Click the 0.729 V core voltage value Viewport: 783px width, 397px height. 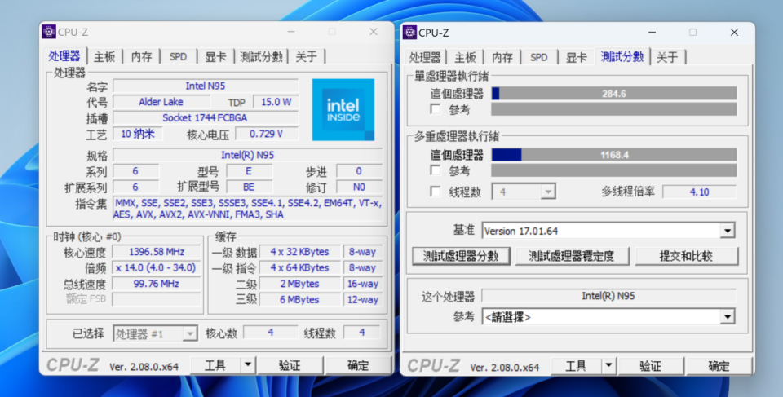coord(267,134)
